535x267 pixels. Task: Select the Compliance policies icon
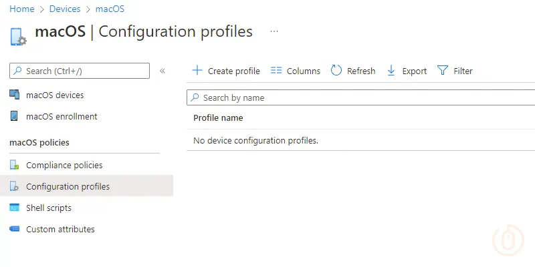(x=15, y=165)
